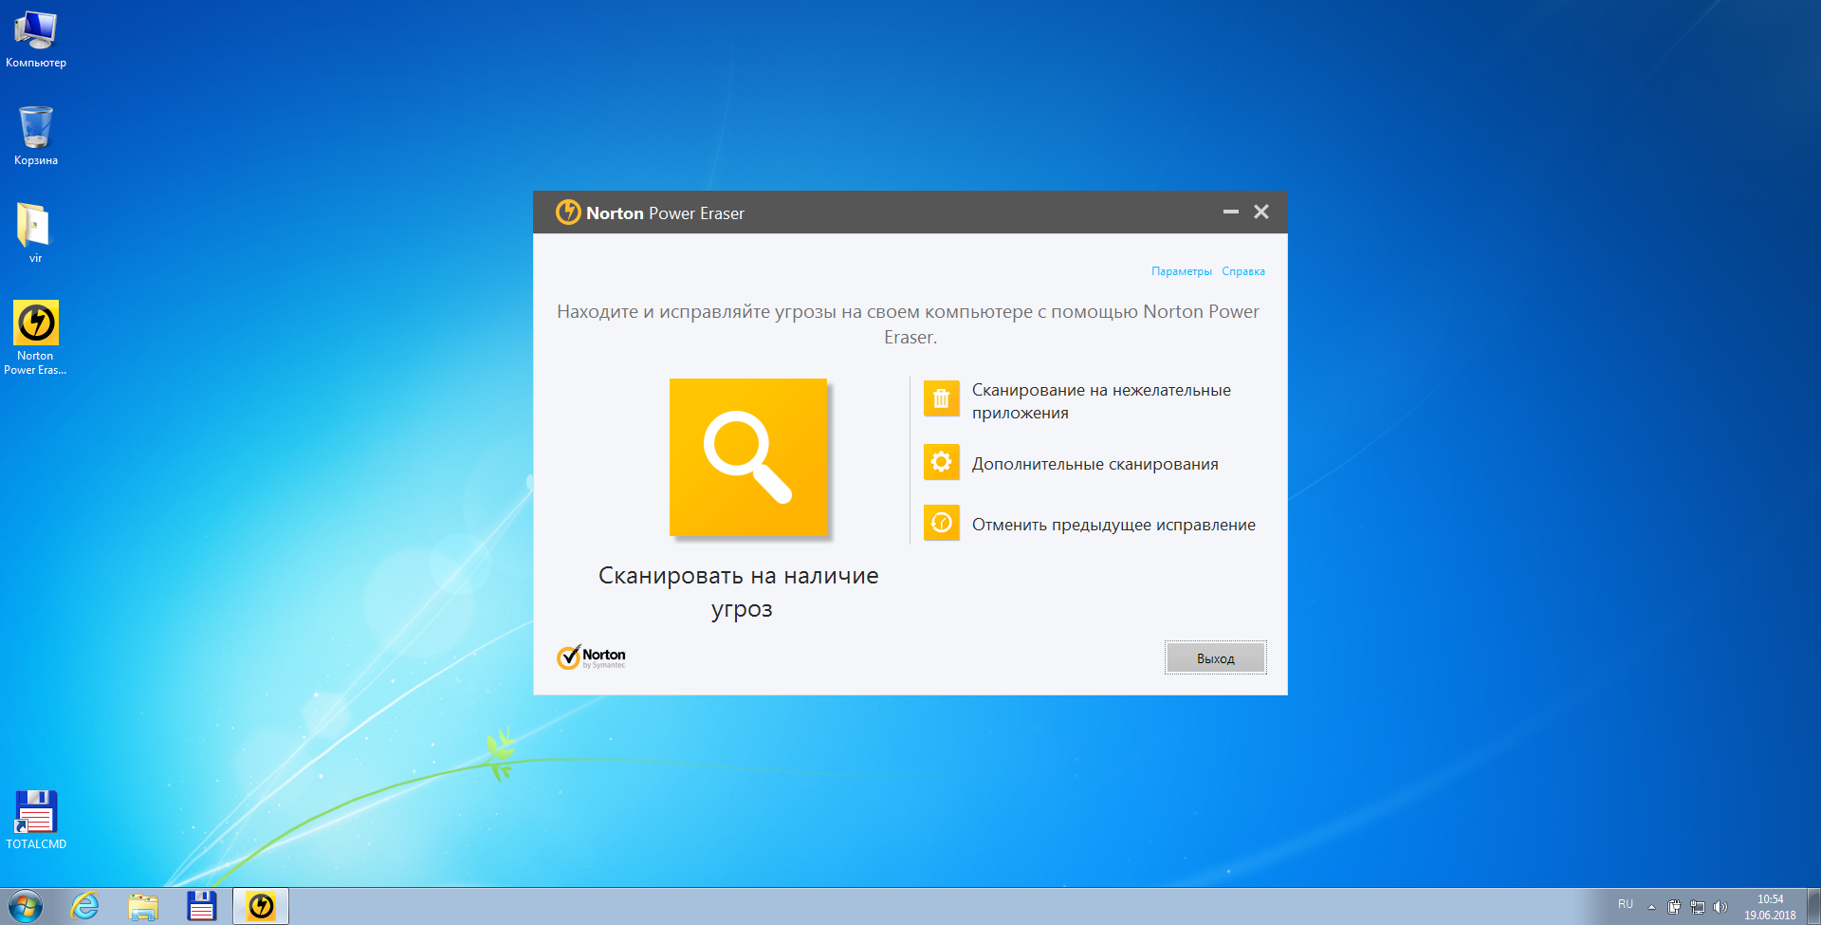Image resolution: width=1821 pixels, height=925 pixels.
Task: Launch Internet Explorer from the taskbar
Action: click(x=85, y=907)
